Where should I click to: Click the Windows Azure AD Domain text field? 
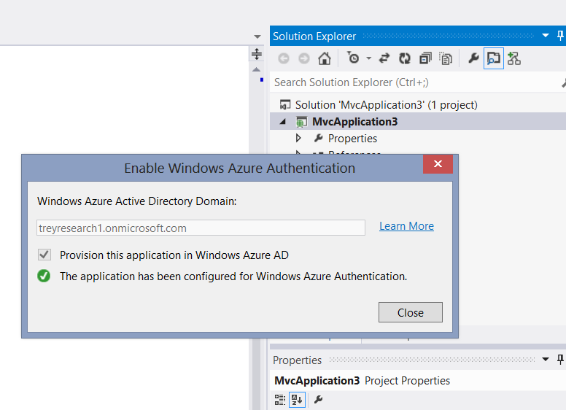tap(201, 228)
